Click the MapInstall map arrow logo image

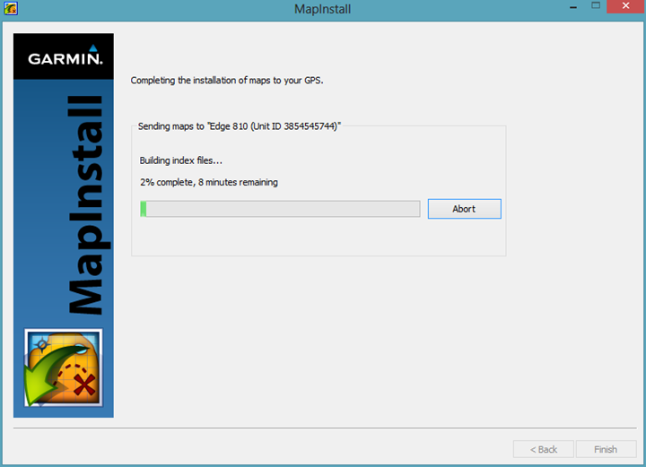coord(64,368)
